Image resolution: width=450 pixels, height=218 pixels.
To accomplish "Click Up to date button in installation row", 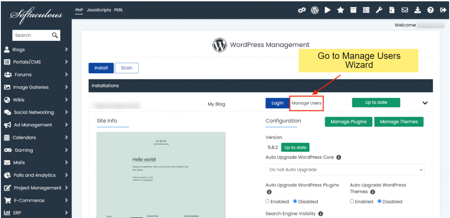I will (x=376, y=103).
